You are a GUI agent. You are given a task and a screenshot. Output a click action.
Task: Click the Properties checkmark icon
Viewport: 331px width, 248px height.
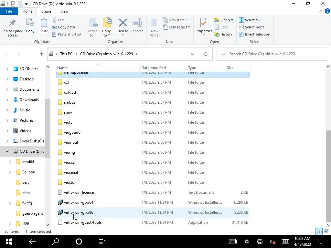click(204, 23)
